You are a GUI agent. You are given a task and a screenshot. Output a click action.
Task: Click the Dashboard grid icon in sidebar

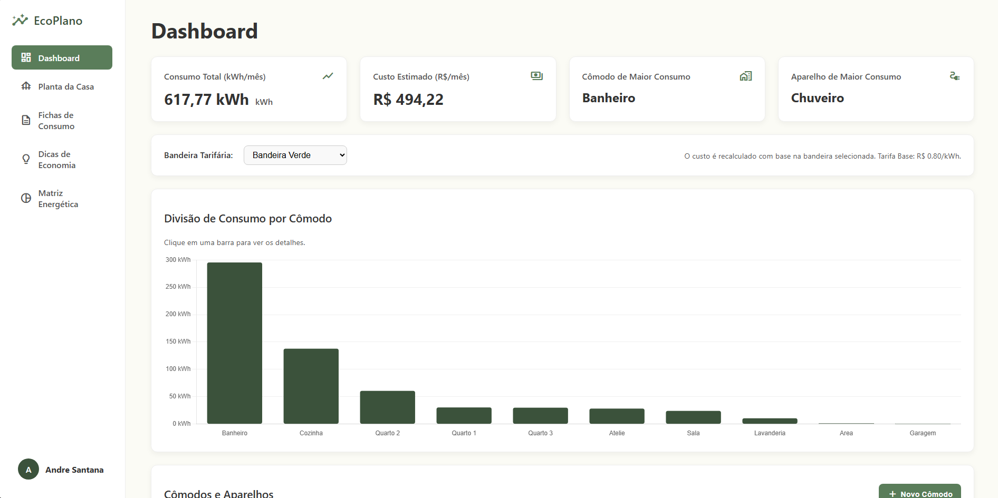coord(26,57)
